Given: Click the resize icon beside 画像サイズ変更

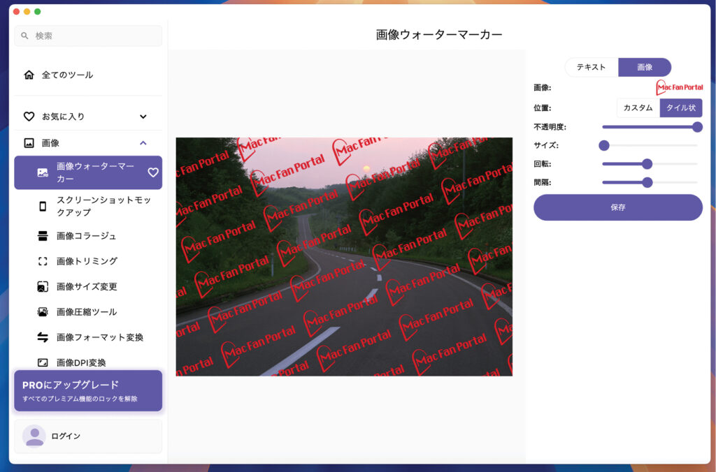Looking at the screenshot, I should (43, 286).
